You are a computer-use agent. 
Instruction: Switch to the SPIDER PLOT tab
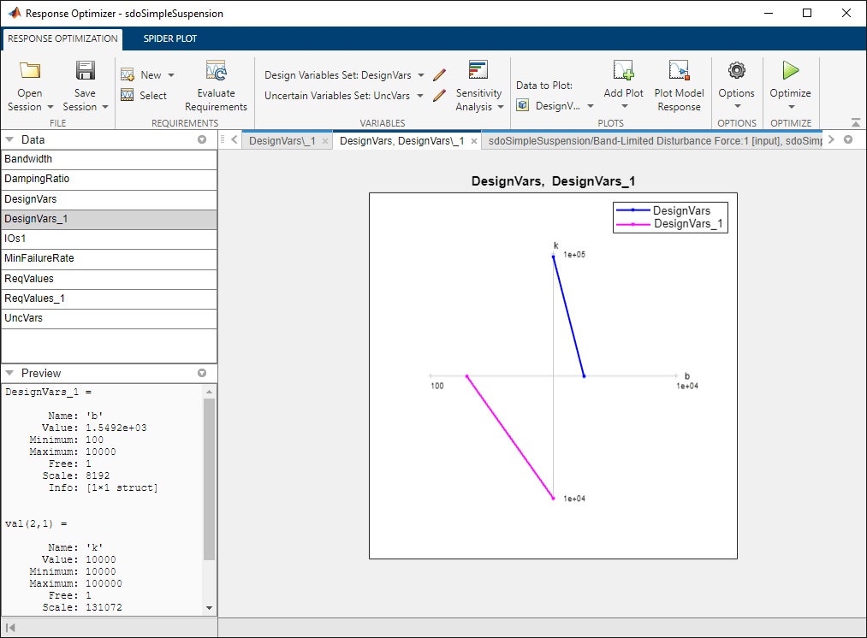tap(169, 38)
